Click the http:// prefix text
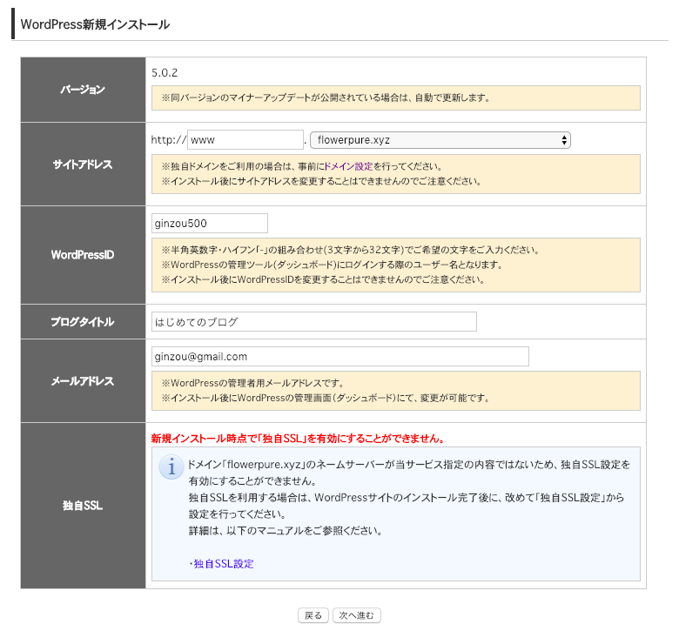Image resolution: width=679 pixels, height=631 pixels. click(169, 140)
